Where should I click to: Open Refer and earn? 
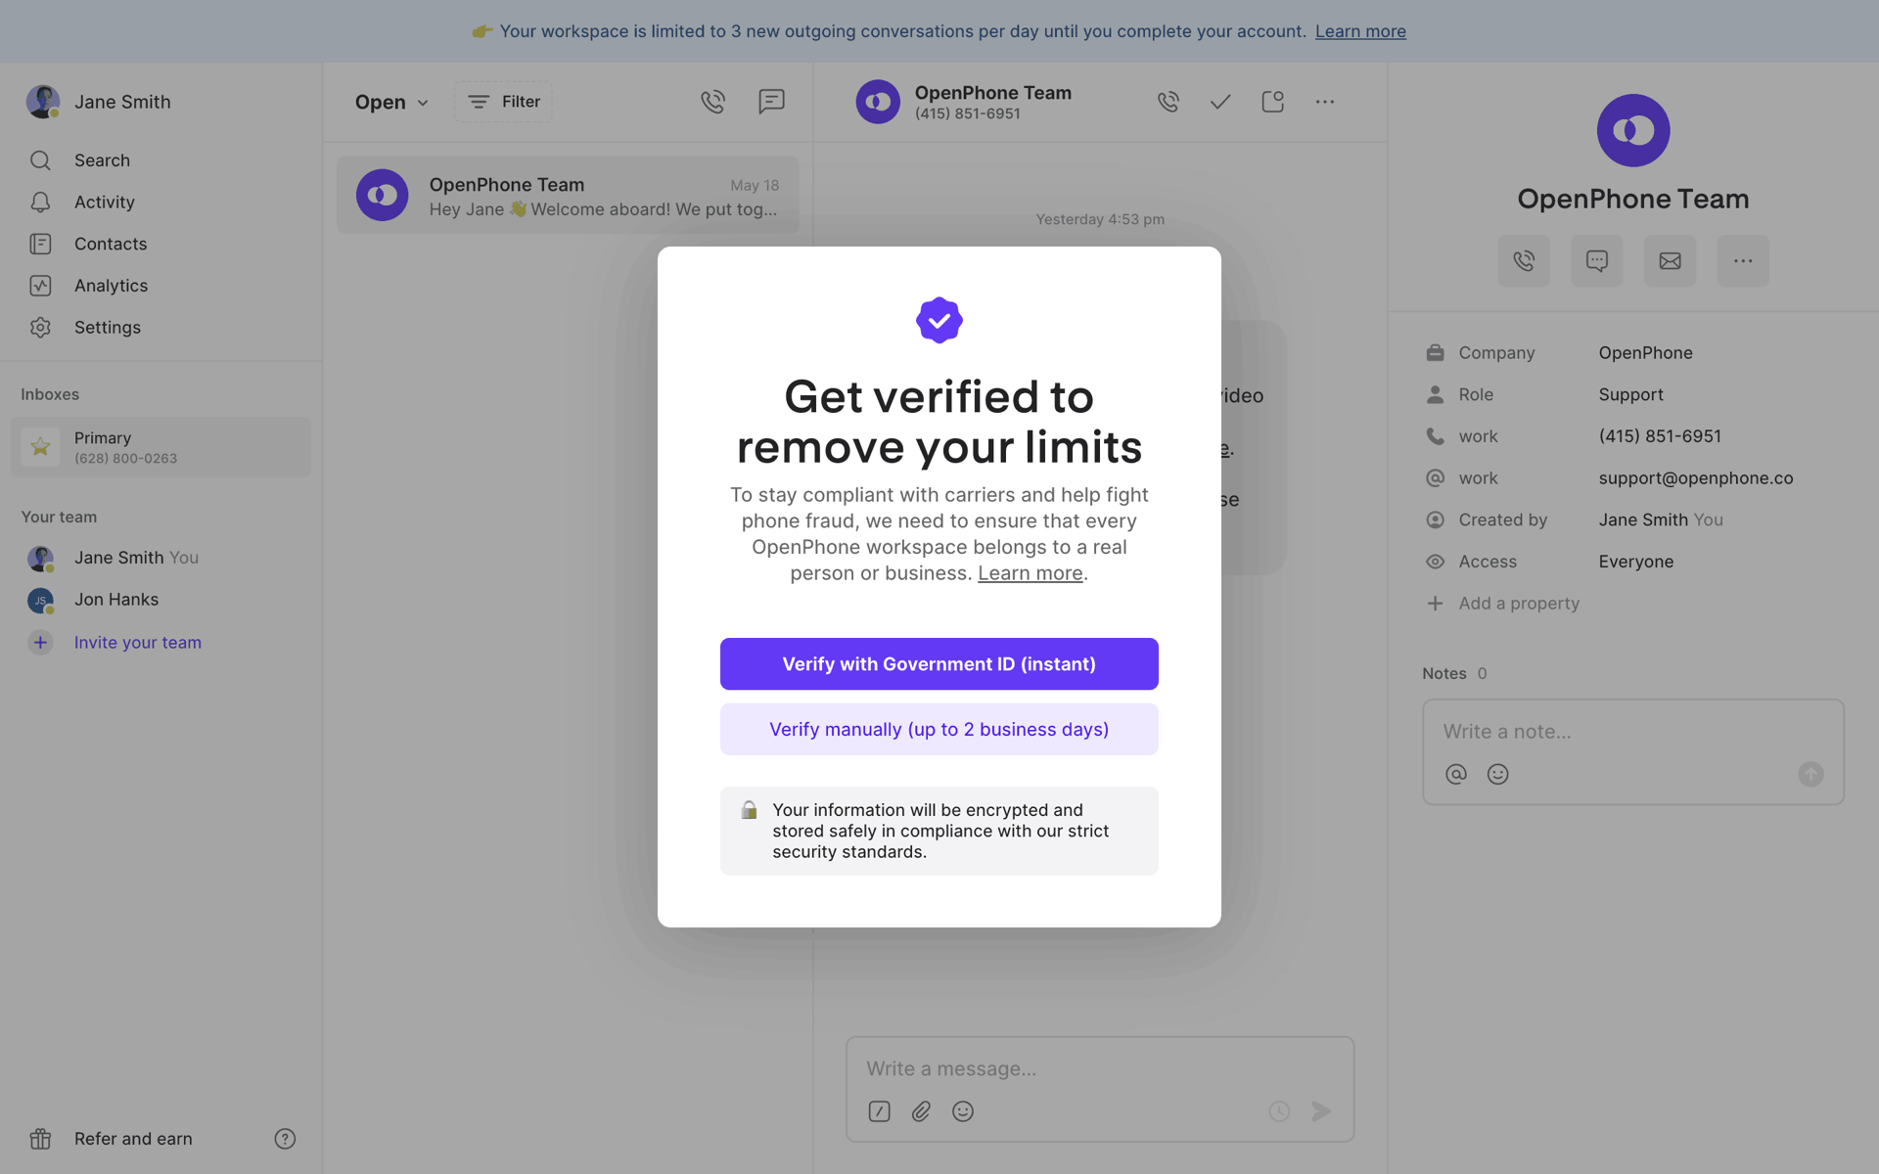[x=133, y=1139]
